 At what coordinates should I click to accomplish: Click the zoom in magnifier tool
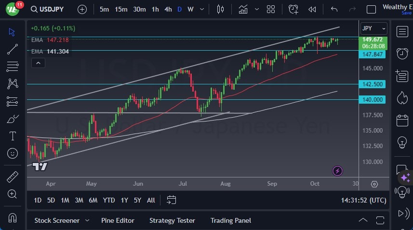point(13,194)
